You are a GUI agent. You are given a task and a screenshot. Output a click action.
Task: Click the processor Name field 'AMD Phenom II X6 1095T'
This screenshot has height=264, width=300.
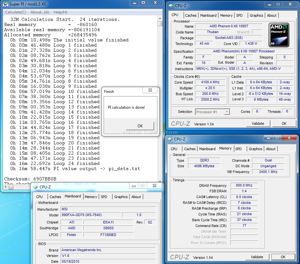point(229,26)
